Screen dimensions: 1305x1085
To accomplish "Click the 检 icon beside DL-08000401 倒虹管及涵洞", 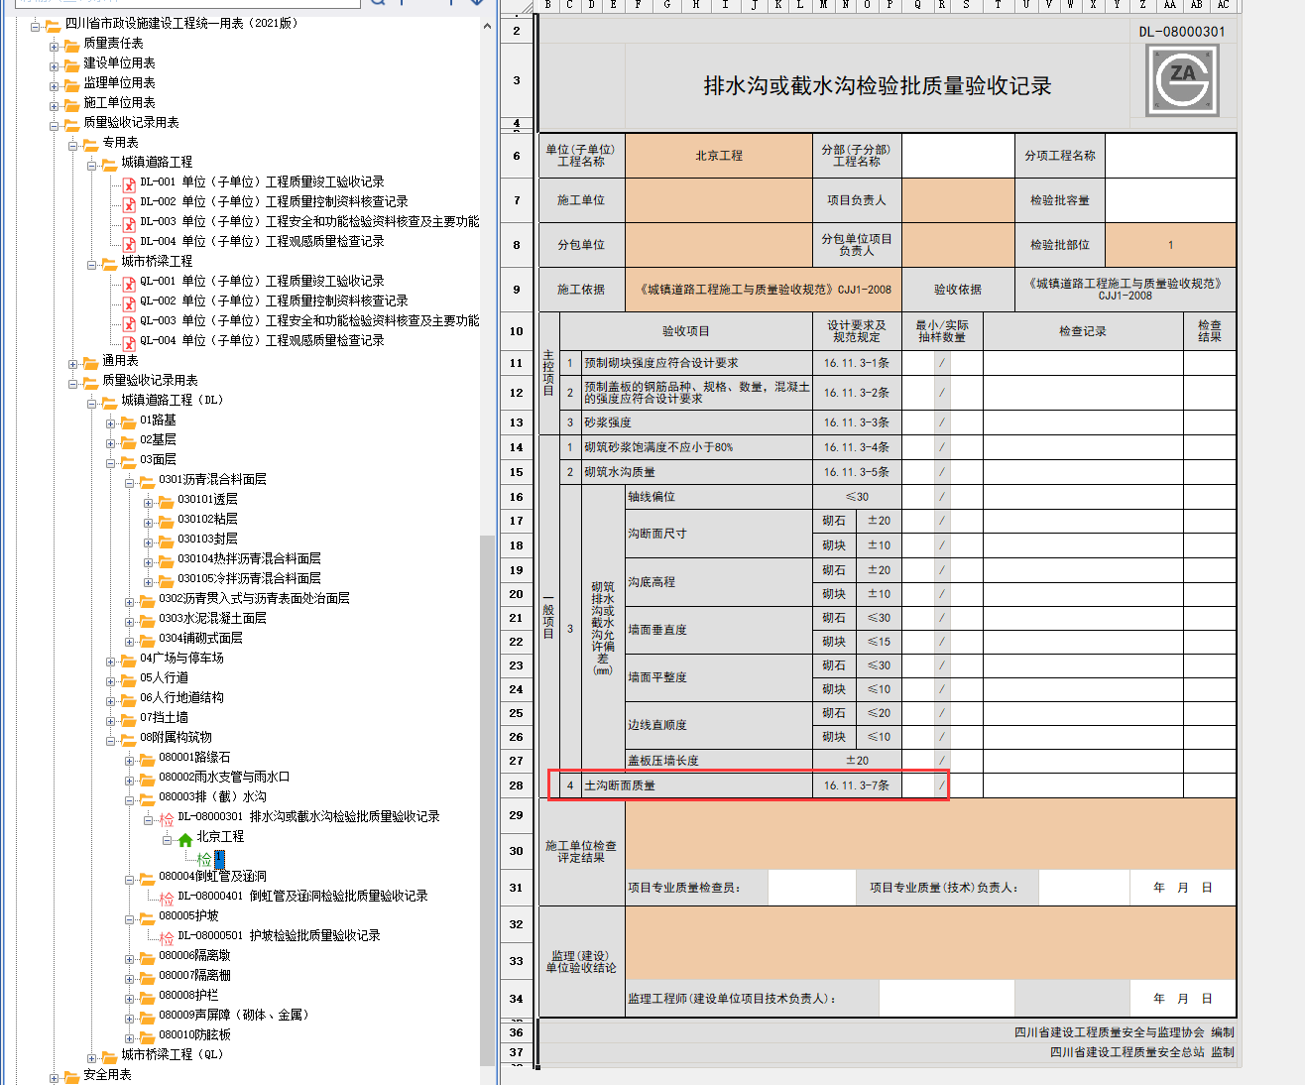I will click(x=167, y=898).
